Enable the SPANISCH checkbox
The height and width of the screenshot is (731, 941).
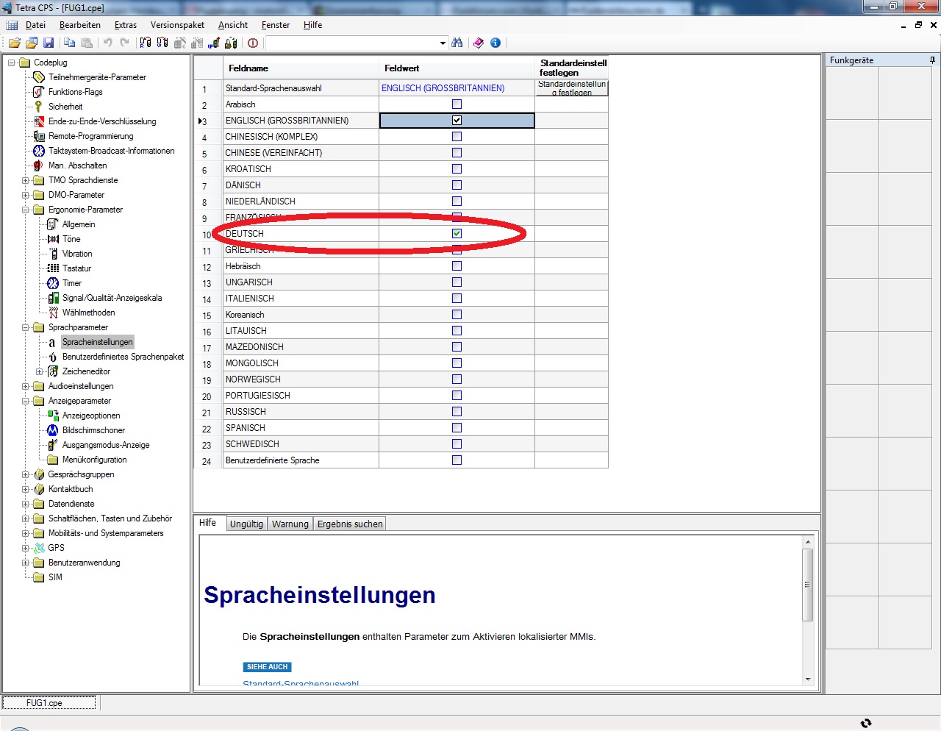tap(457, 428)
